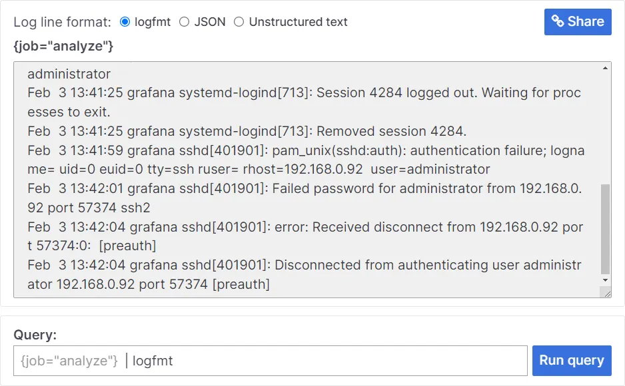Screen dimensions: 625x386
Task: Click the blue Share button
Action: (x=578, y=22)
